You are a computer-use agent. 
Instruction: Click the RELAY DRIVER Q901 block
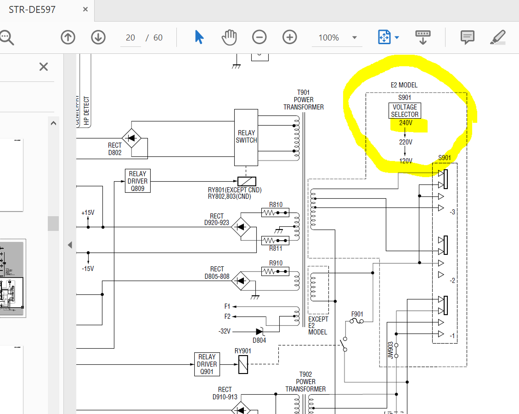(x=207, y=364)
